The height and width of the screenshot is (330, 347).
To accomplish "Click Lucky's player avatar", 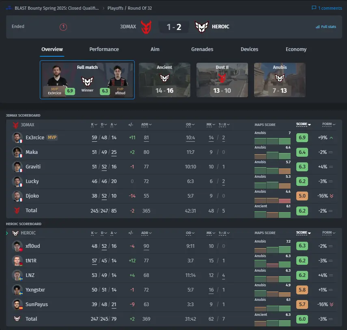I will coord(17,181).
